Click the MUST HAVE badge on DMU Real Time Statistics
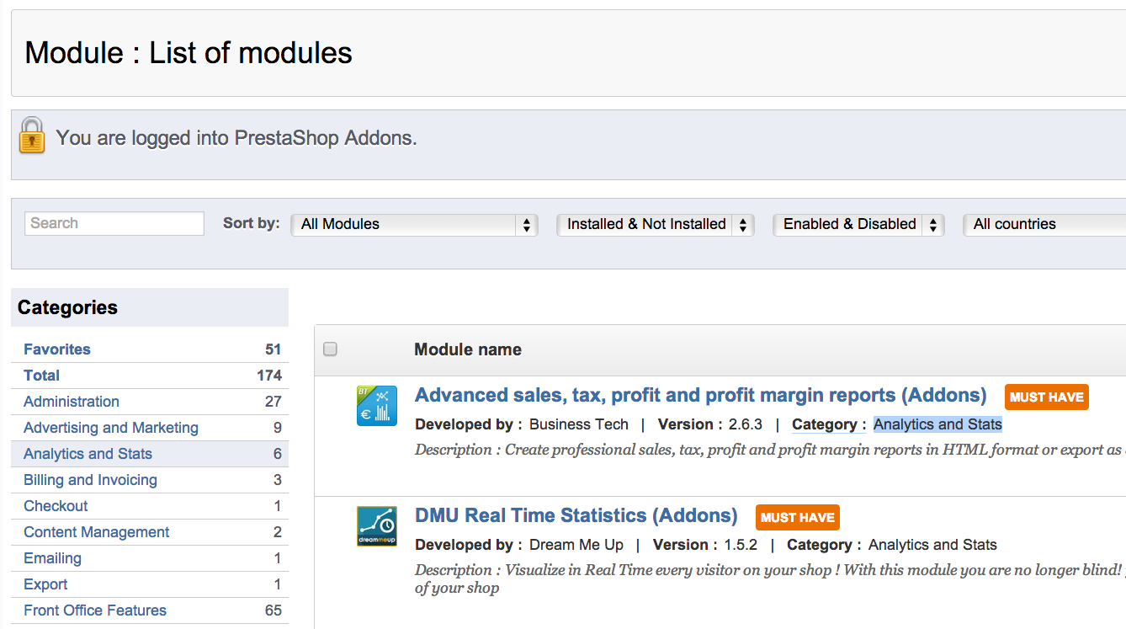1126x629 pixels. pos(797,518)
